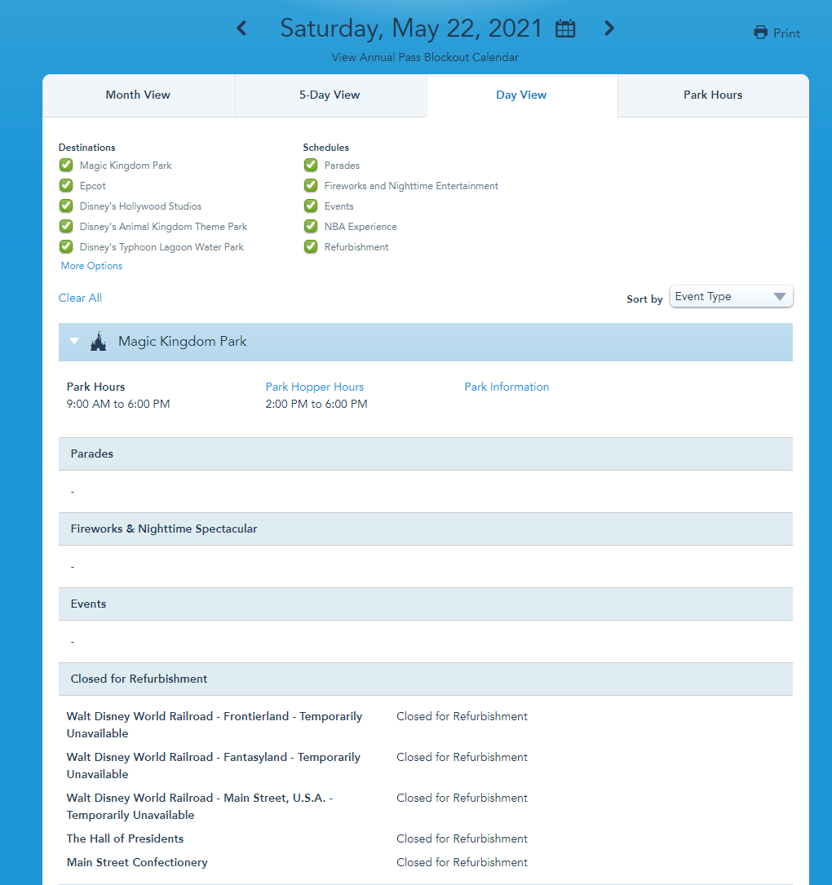Click the printer icon
Screen dimensions: 832x885
click(761, 33)
